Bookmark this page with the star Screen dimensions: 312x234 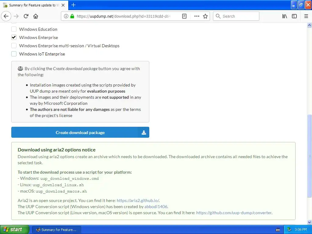[x=205, y=16]
